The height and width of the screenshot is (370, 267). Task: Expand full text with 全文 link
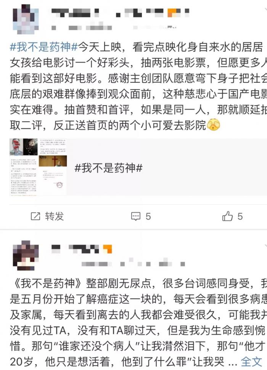(x=251, y=362)
